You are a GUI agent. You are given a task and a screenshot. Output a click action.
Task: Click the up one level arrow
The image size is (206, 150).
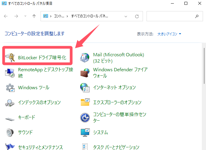click(34, 16)
